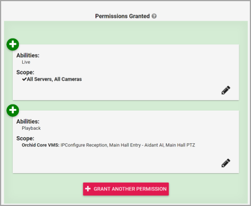Click the Abilities label in the Live card
The height and width of the screenshot is (206, 251).
click(28, 55)
